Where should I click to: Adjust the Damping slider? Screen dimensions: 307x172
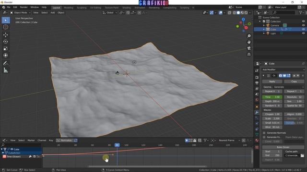click(294, 123)
